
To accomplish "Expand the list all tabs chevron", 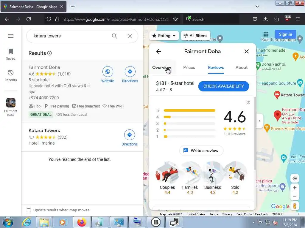I will [257, 7].
